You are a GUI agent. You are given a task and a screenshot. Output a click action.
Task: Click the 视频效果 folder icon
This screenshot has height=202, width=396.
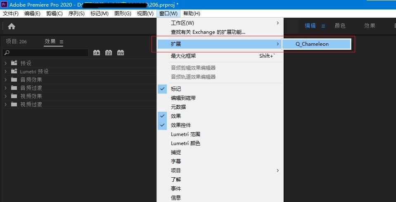[x=14, y=96]
